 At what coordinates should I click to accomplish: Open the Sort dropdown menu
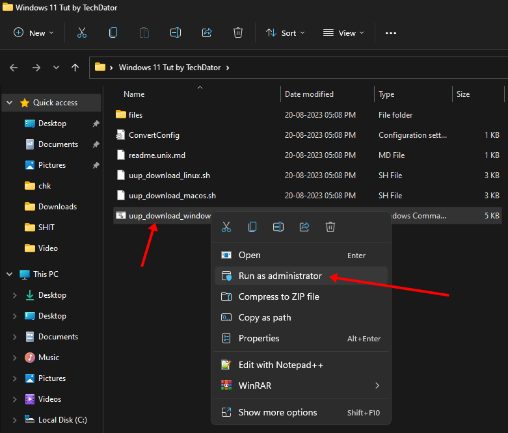click(x=285, y=33)
